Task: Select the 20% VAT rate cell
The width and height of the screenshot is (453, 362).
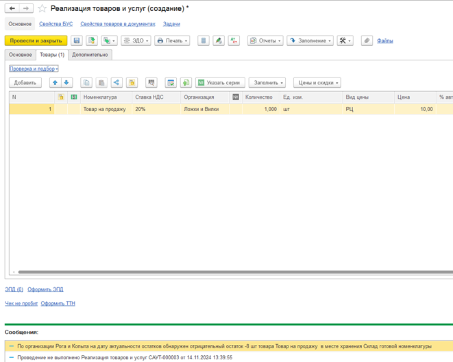Action: [156, 109]
